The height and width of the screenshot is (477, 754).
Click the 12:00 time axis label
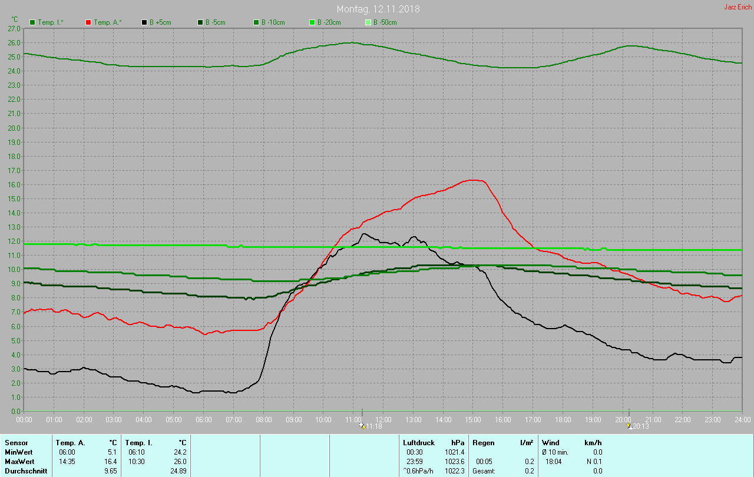[x=383, y=419]
